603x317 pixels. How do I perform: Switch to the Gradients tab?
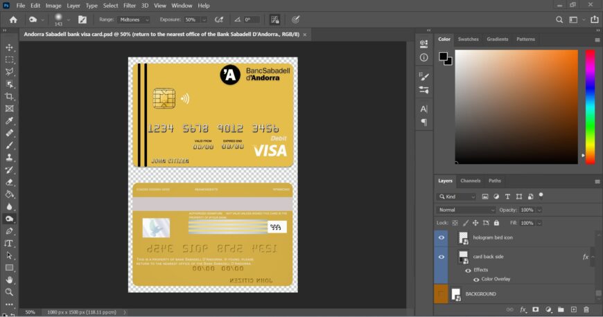coord(497,39)
